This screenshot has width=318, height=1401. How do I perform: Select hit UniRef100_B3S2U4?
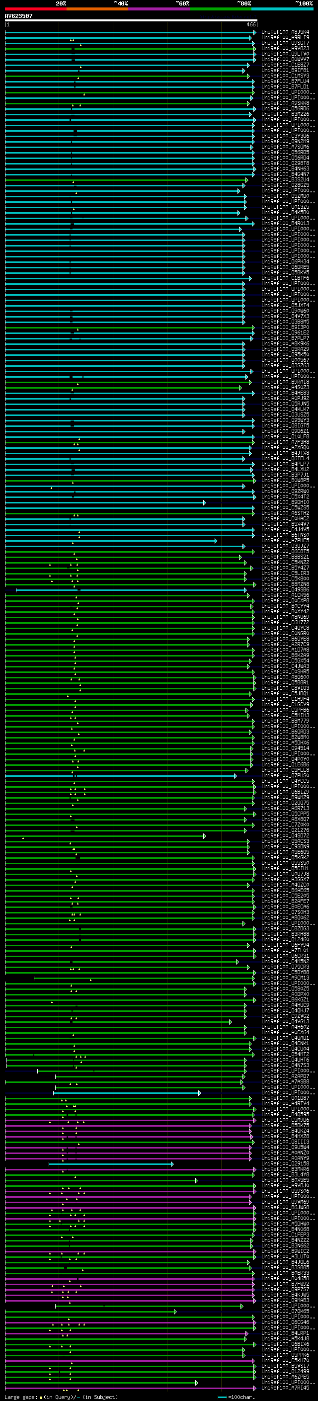coord(285,179)
